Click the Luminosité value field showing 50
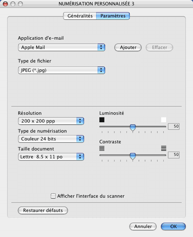The height and width of the screenshot is (237, 193). [174, 126]
